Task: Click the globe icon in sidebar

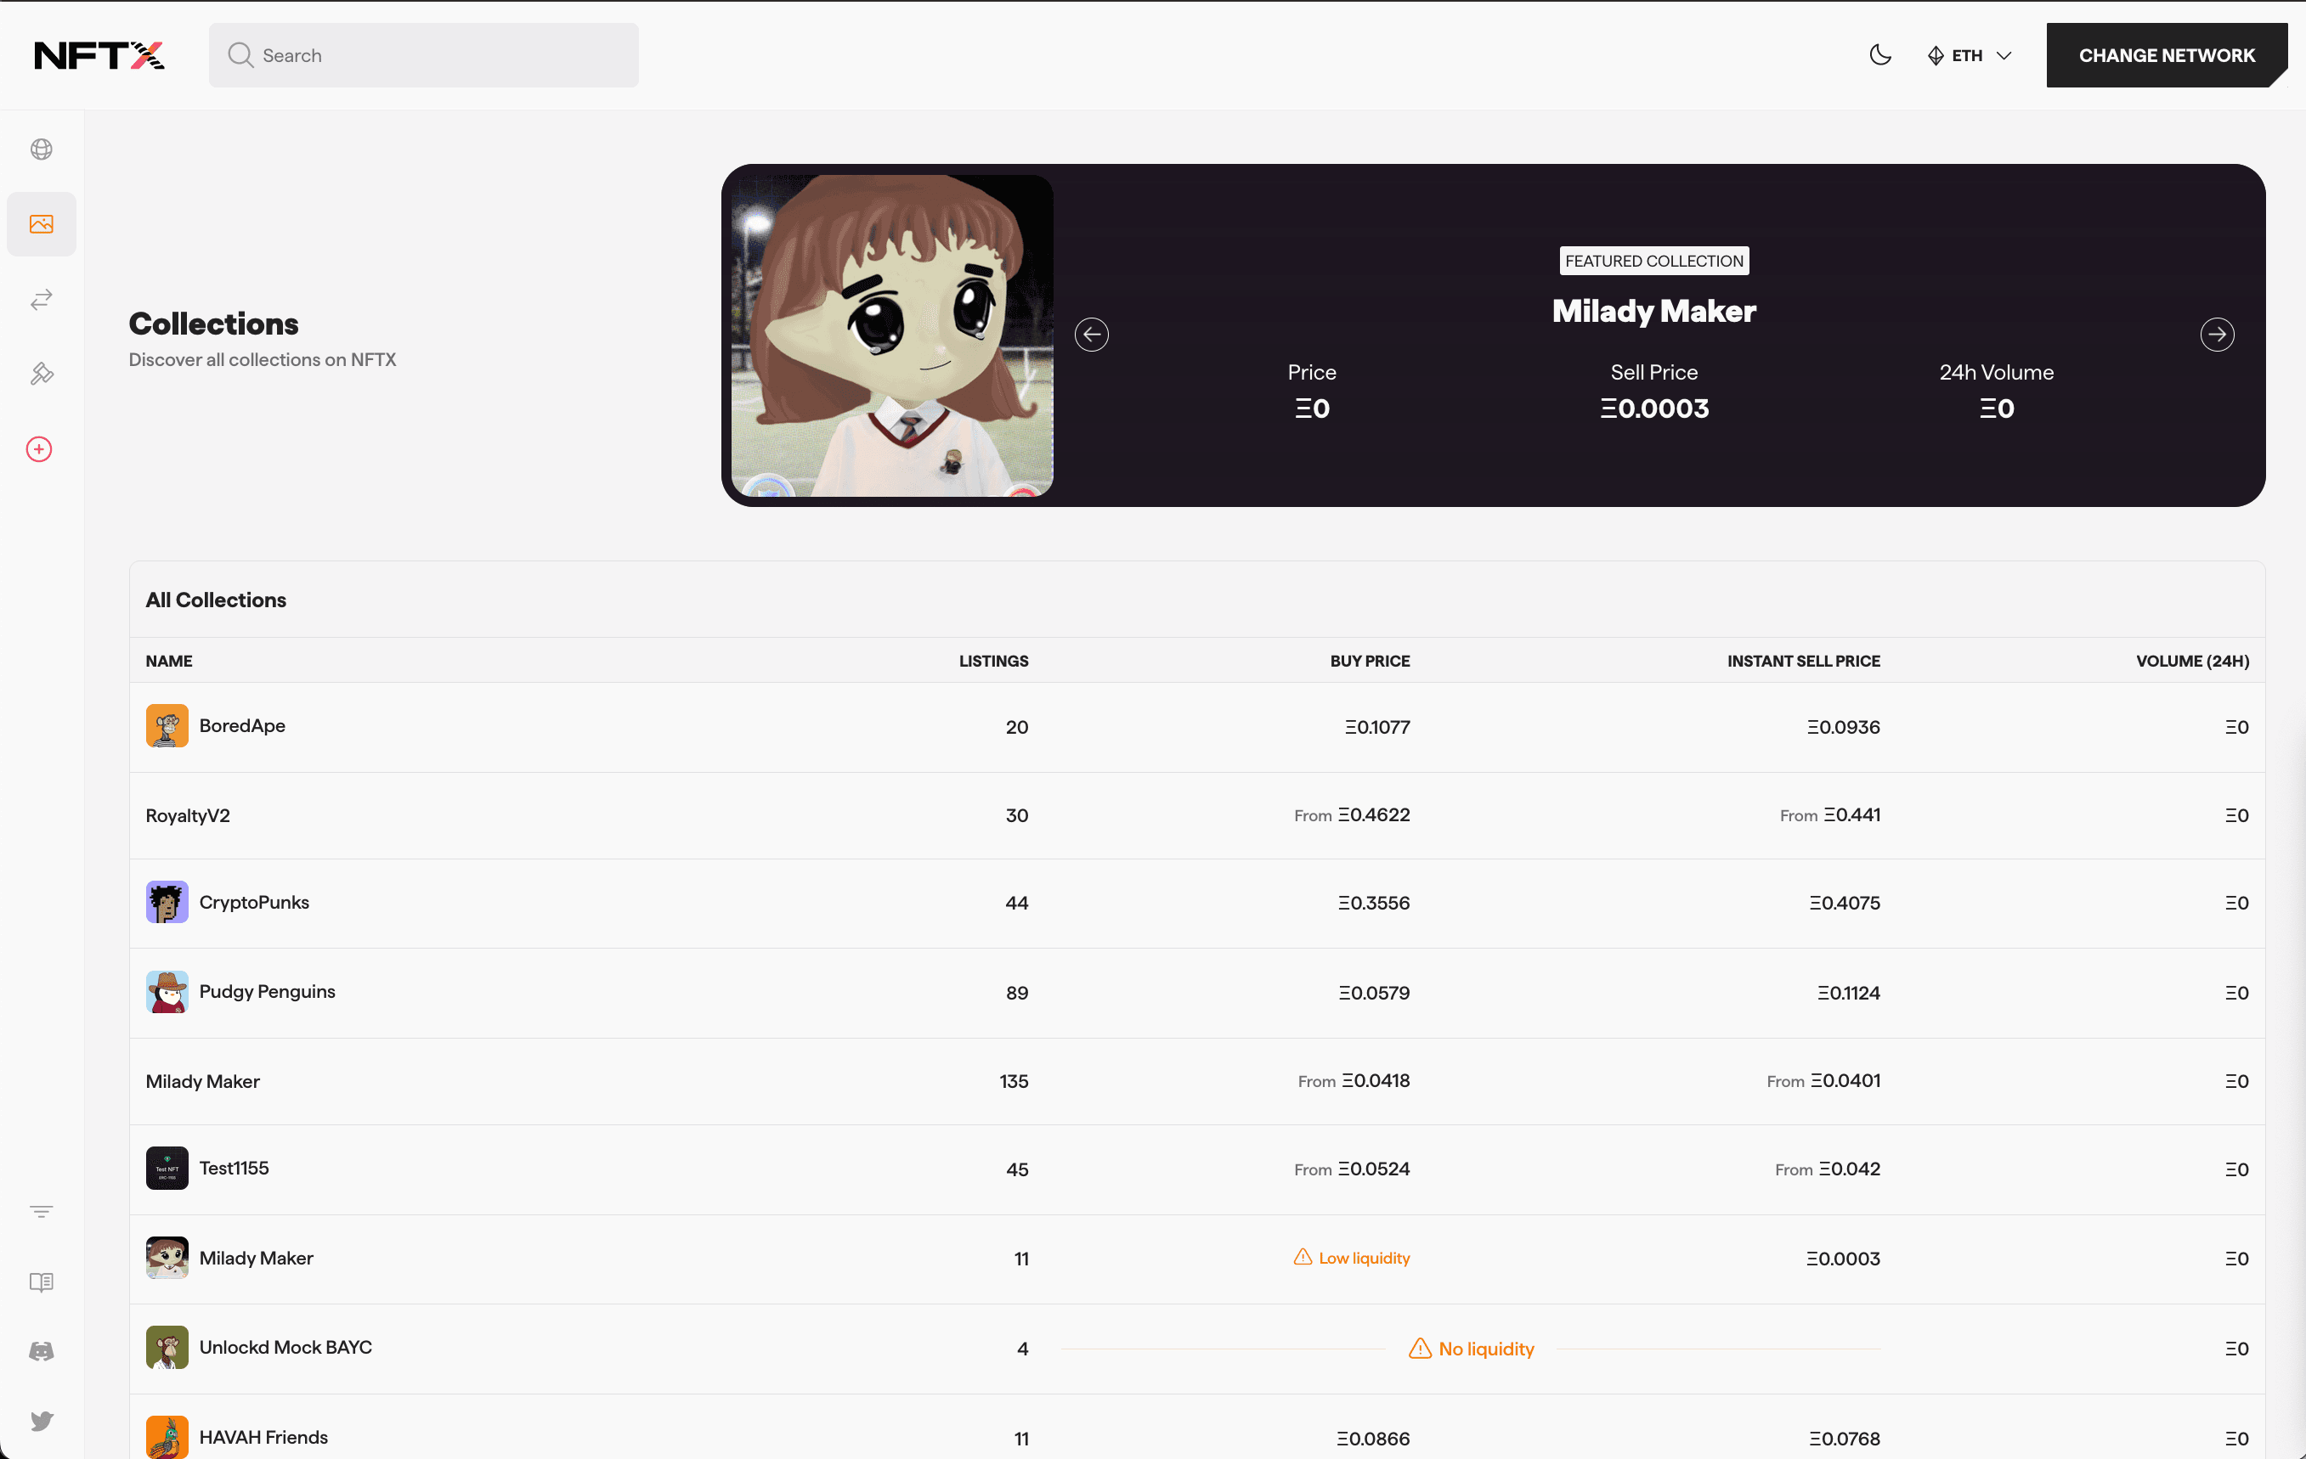Action: tap(41, 149)
